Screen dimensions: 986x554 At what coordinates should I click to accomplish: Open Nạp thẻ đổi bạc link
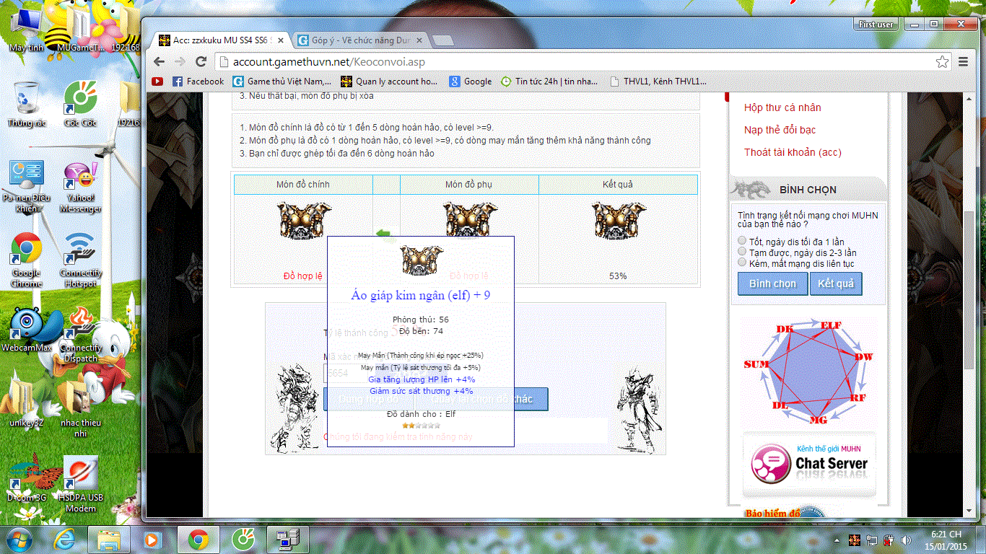click(780, 130)
